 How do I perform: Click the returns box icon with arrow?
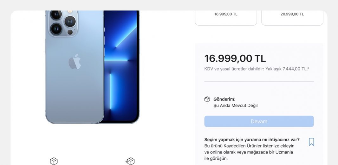(x=130, y=161)
